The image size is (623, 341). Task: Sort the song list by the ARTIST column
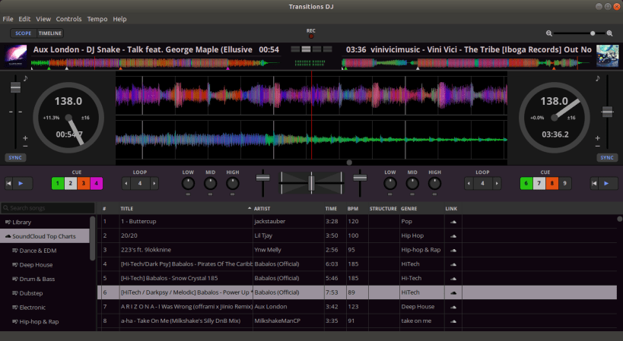click(x=262, y=207)
